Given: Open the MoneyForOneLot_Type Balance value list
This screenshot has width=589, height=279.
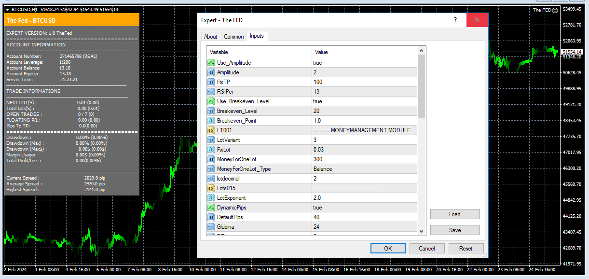Looking at the screenshot, I should pos(364,169).
